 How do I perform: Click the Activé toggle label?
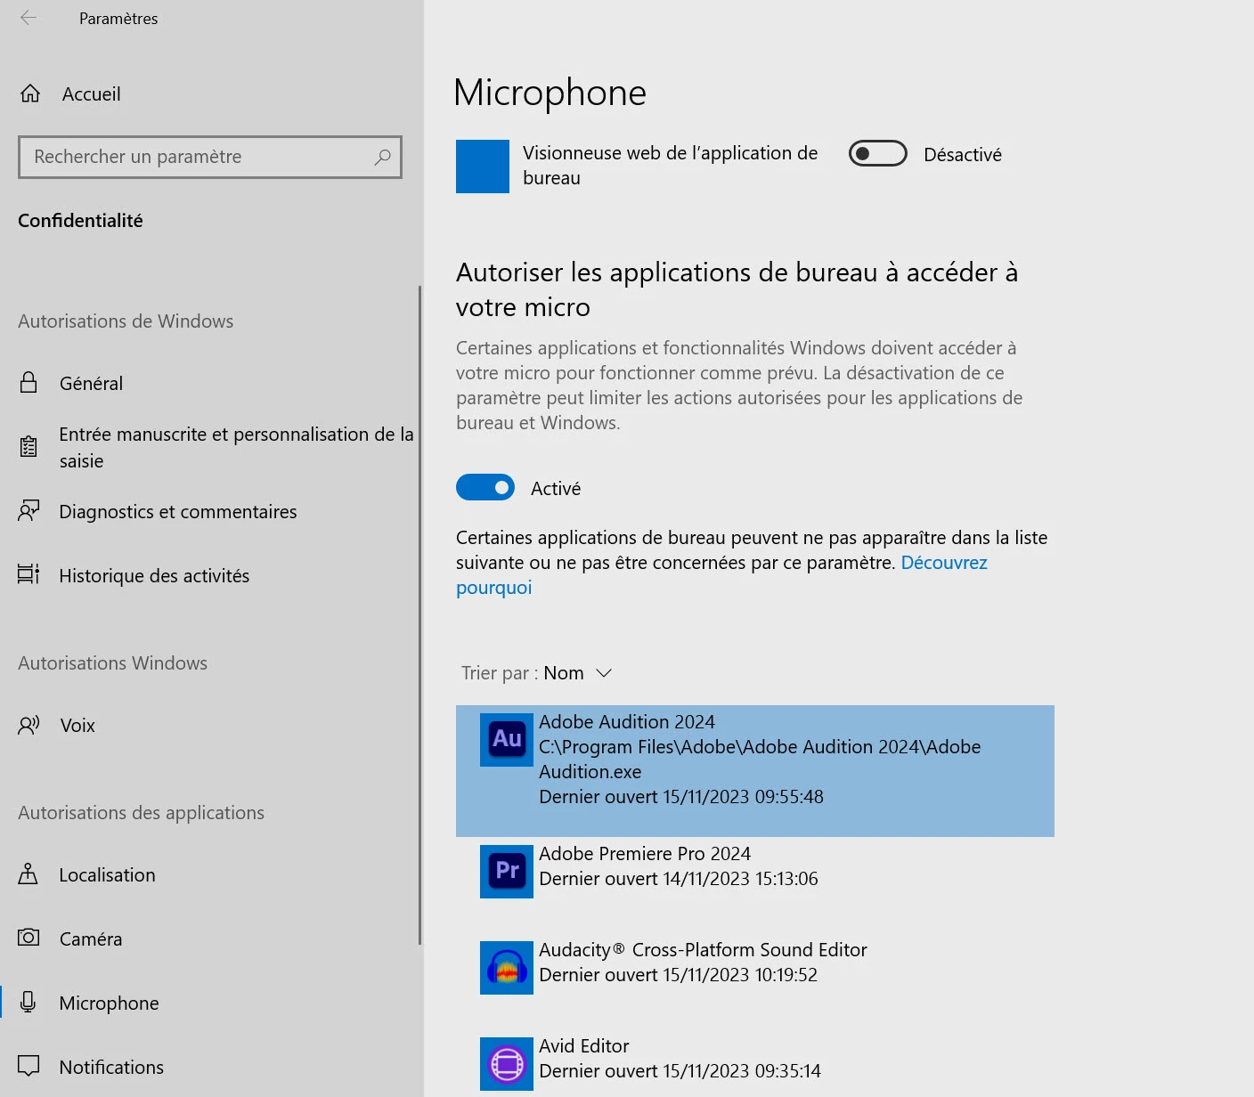pyautogui.click(x=556, y=488)
